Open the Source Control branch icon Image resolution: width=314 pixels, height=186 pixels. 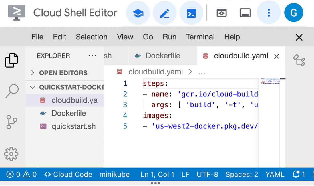tap(12, 122)
